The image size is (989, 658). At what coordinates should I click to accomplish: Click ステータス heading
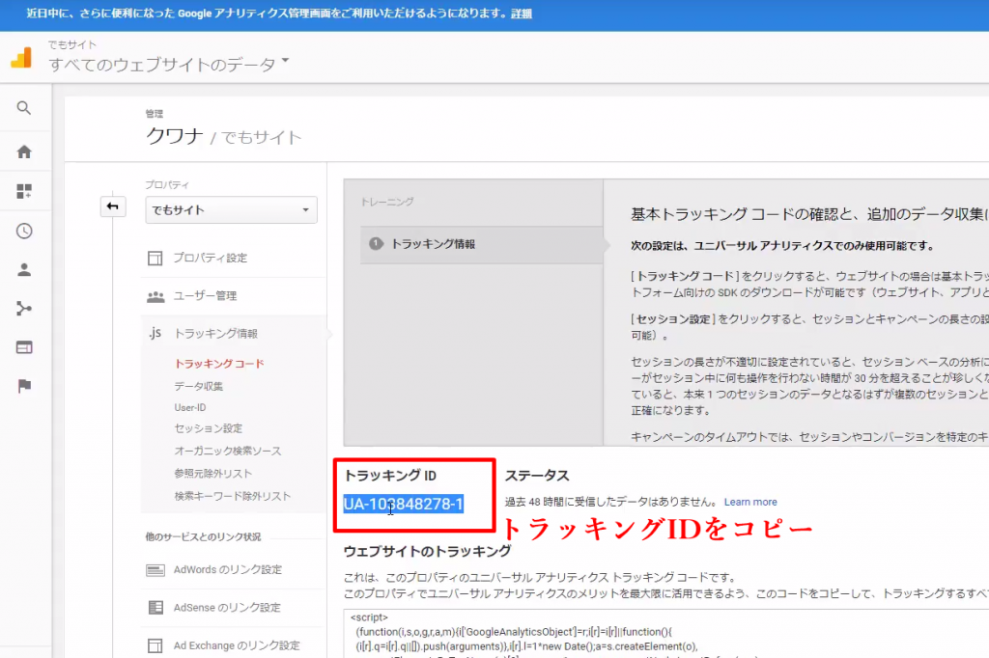[x=537, y=476]
